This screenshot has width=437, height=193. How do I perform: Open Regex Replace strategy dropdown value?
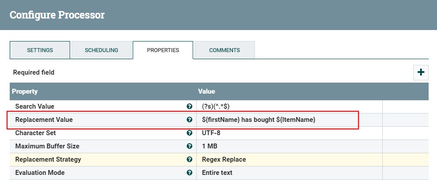(289, 159)
